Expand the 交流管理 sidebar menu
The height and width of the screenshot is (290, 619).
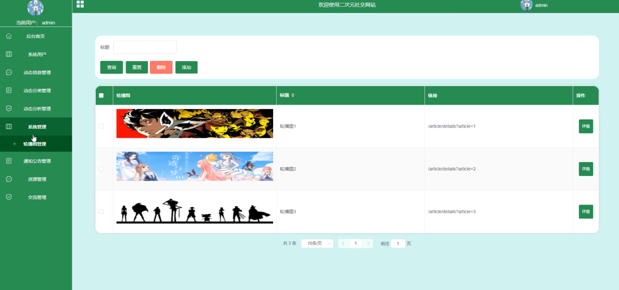pos(36,197)
